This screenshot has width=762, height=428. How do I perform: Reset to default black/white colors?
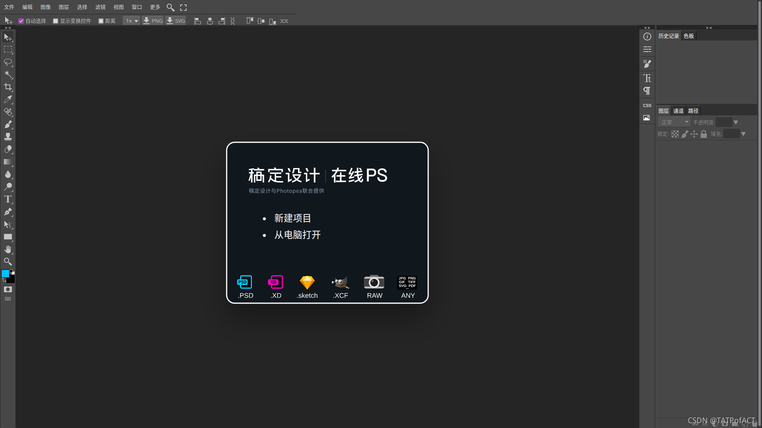tap(12, 272)
